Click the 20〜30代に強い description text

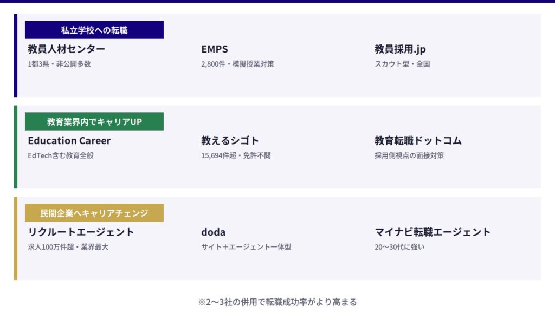coord(399,247)
